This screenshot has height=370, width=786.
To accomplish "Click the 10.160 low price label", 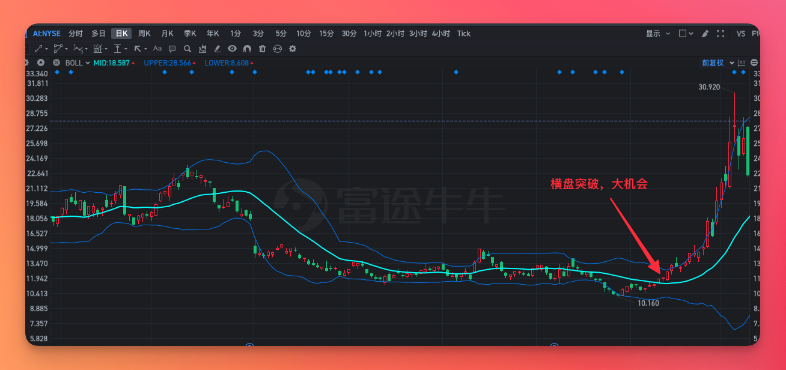I will coord(648,303).
